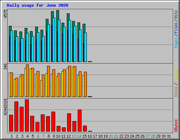This screenshot has width=180, height=140.
Task: Click day 17 on the date axis
Action: pos(95,136)
